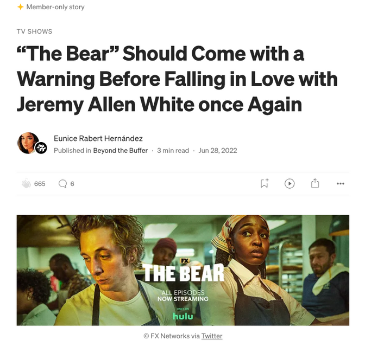View the 6 responses count

tap(72, 184)
